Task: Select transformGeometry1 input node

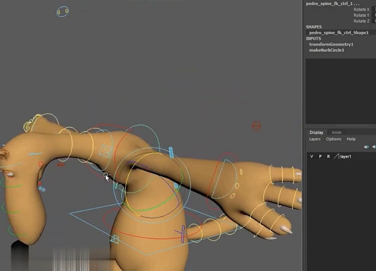Action: click(x=331, y=44)
